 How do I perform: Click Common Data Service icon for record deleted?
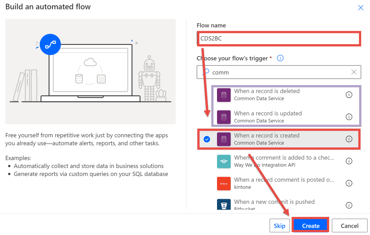coord(224,95)
